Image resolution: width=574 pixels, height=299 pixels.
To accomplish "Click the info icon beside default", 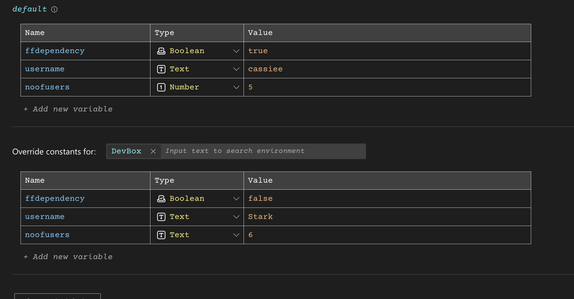I will pos(54,9).
